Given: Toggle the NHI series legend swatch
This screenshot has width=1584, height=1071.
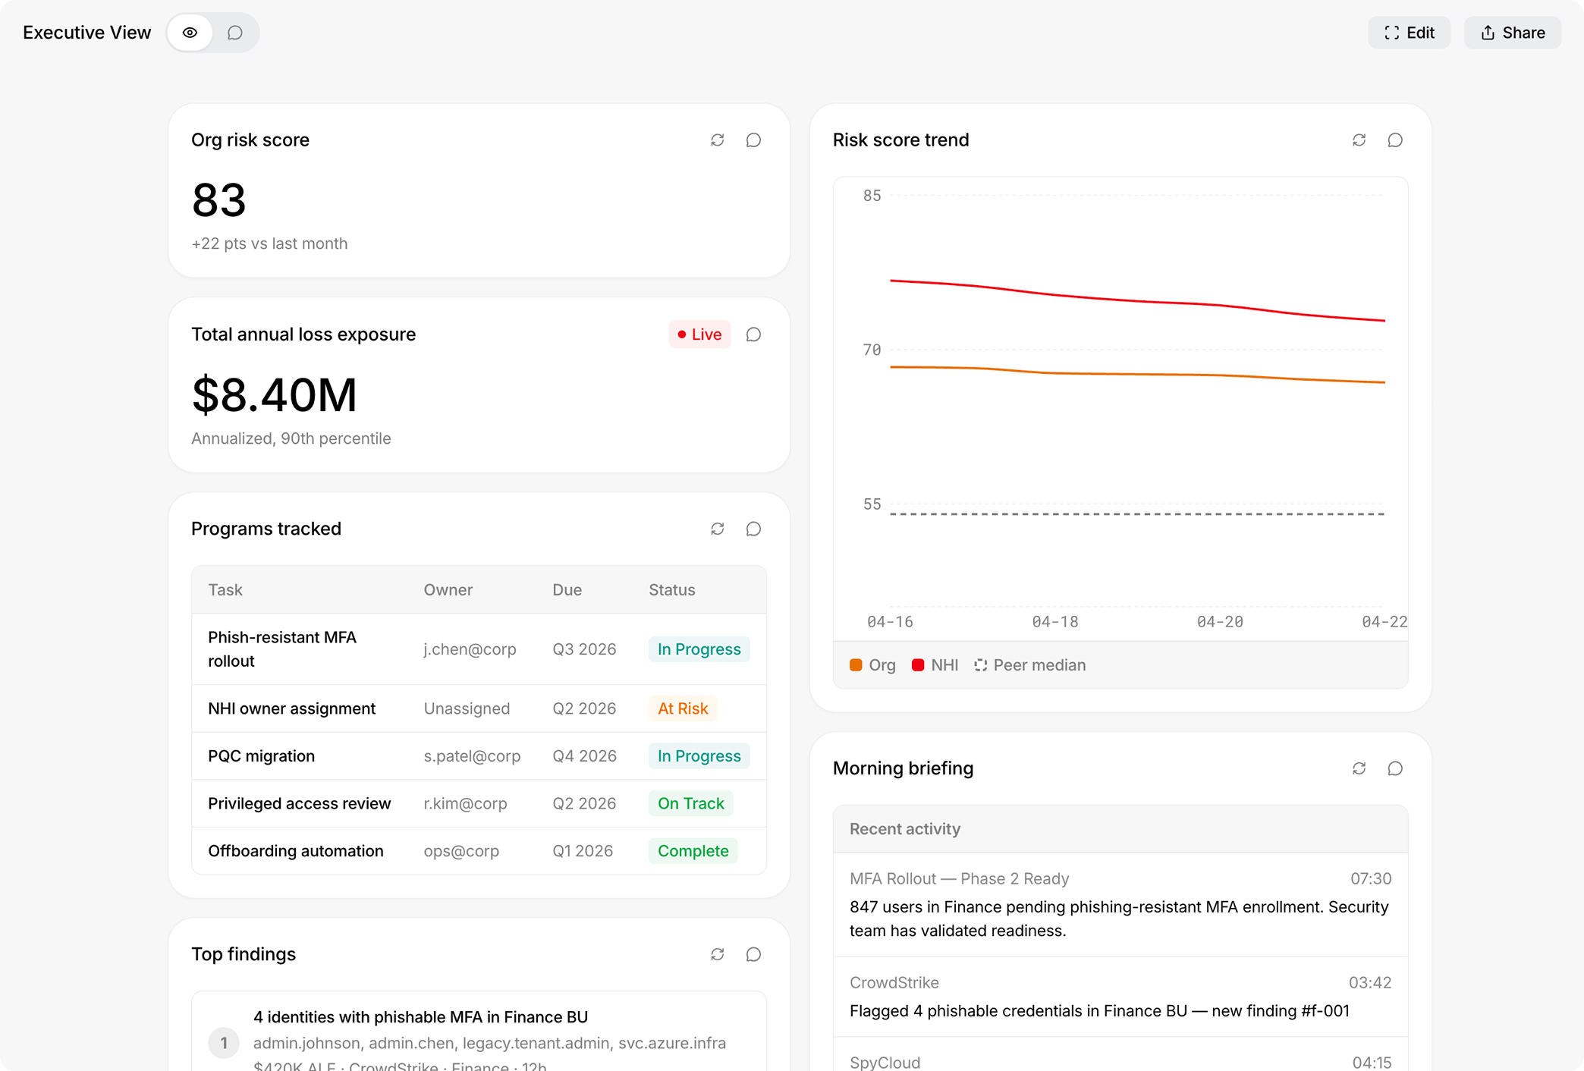Looking at the screenshot, I should coord(918,665).
